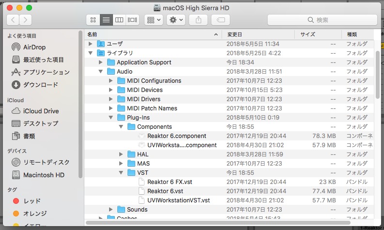Expand the MIDI Devices folder
Image resolution: width=384 pixels, height=230 pixels.
[x=111, y=90]
